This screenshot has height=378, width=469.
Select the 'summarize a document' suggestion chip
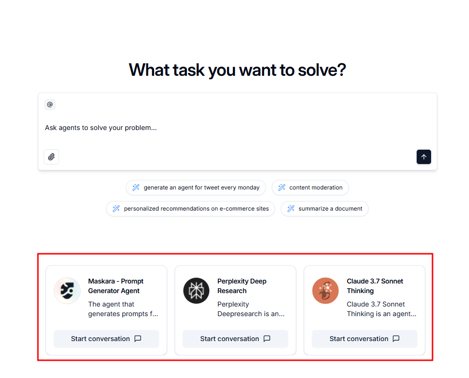pos(325,209)
